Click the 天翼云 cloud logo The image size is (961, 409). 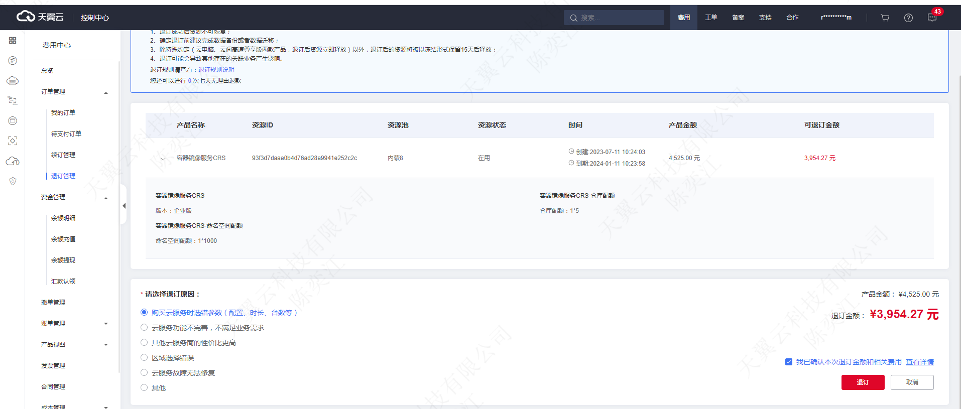pyautogui.click(x=40, y=17)
